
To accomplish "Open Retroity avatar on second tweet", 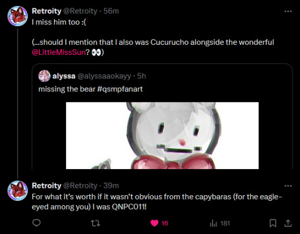I will (x=18, y=191).
